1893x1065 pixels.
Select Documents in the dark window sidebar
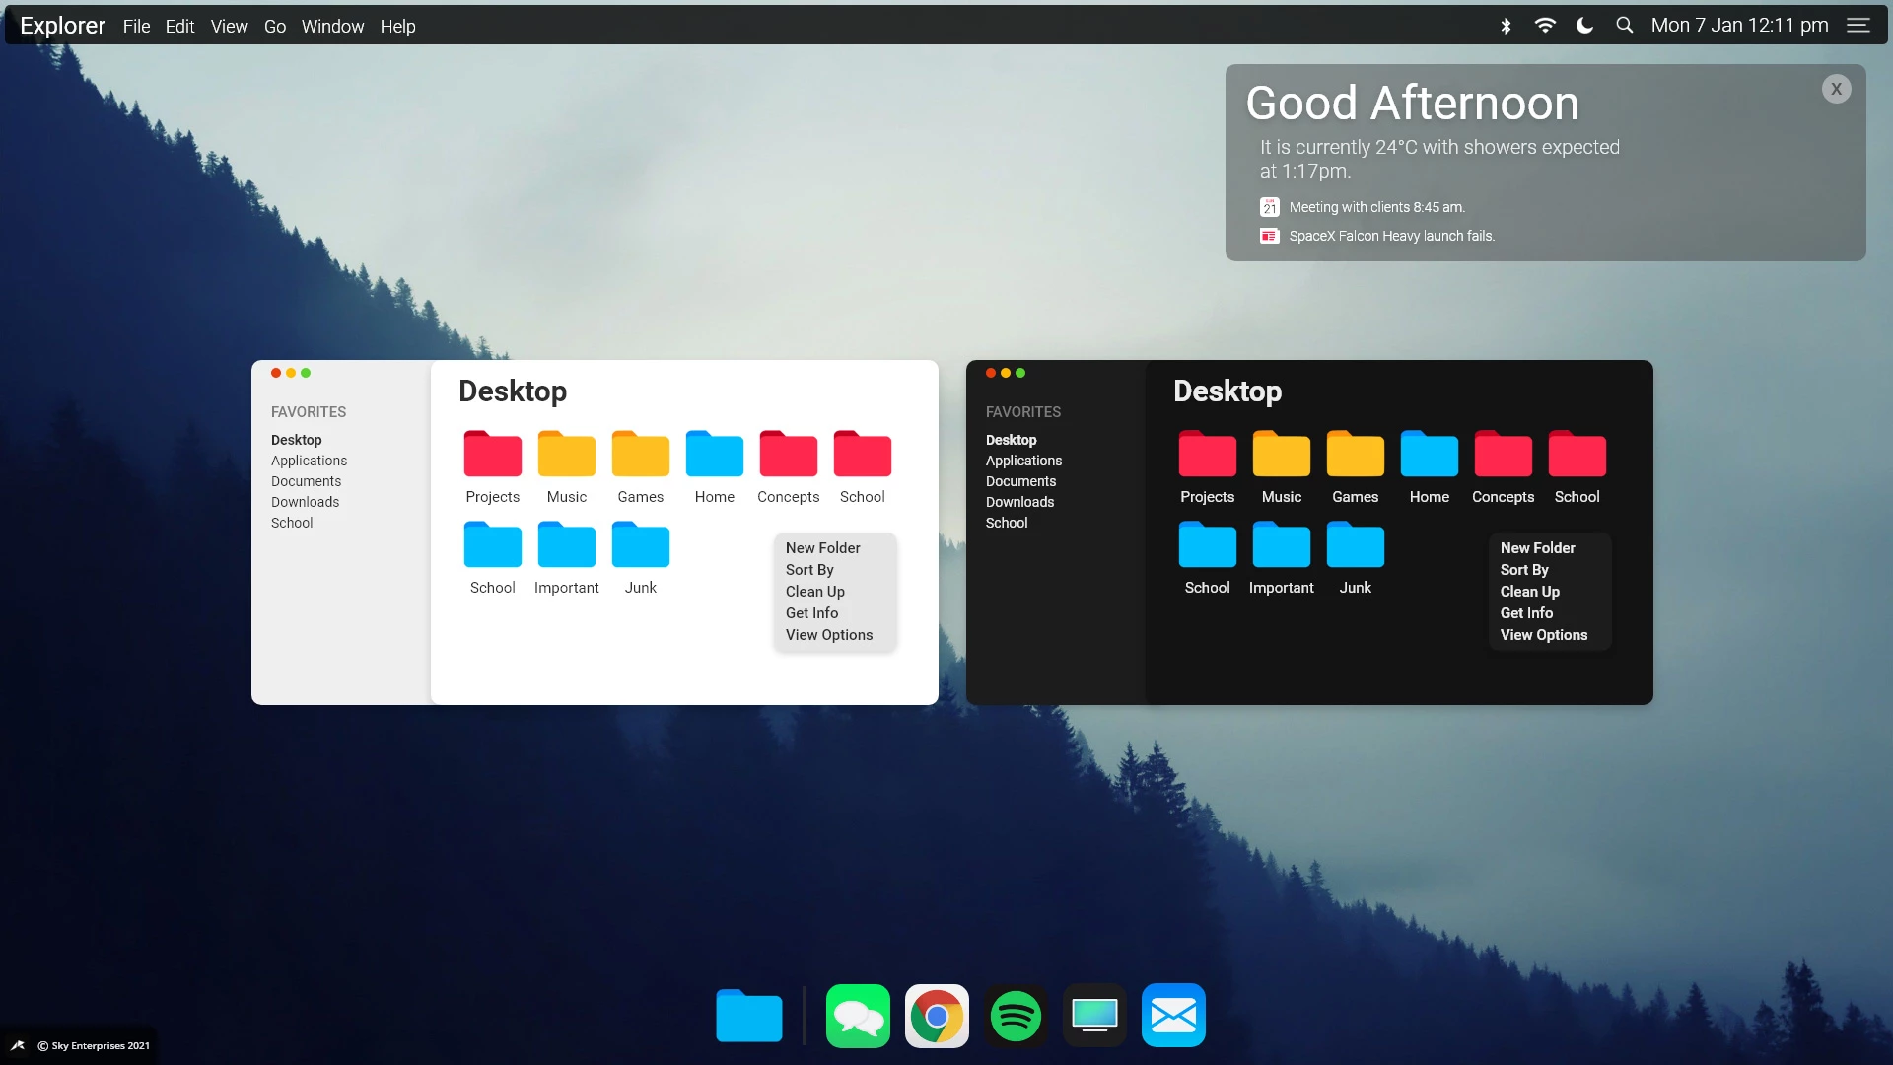click(x=1020, y=481)
